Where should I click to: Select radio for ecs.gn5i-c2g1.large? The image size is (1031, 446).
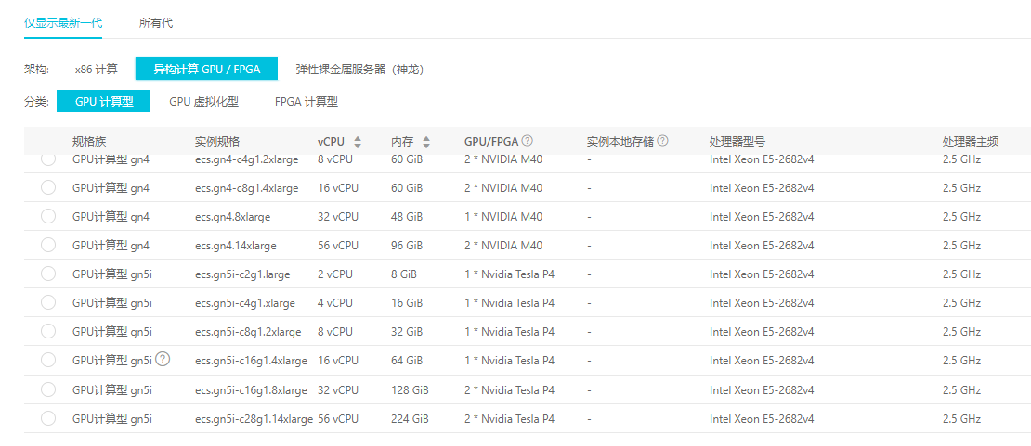(x=48, y=274)
